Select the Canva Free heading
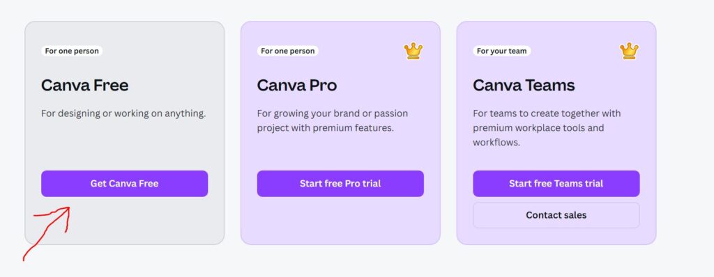Image resolution: width=714 pixels, height=277 pixels. tap(84, 85)
